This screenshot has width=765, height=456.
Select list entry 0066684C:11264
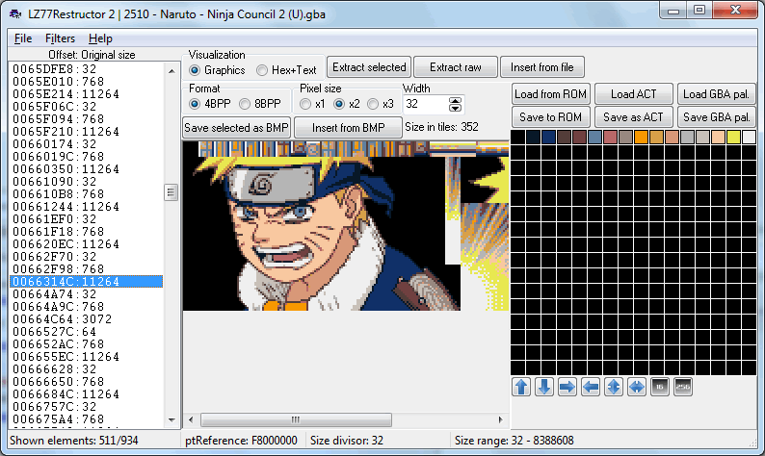[86, 394]
